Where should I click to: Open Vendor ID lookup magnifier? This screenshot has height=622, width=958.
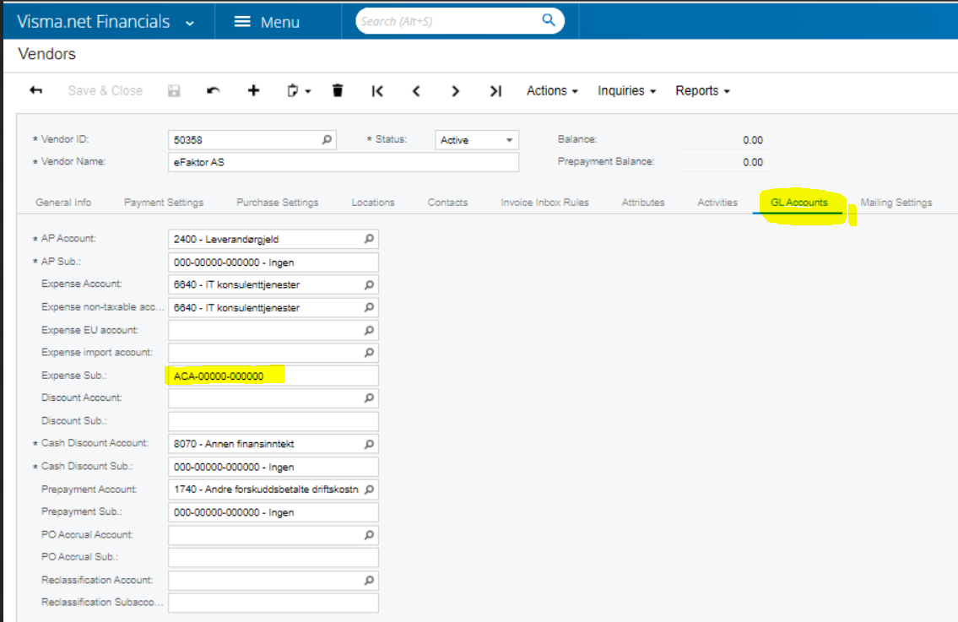pyautogui.click(x=327, y=140)
